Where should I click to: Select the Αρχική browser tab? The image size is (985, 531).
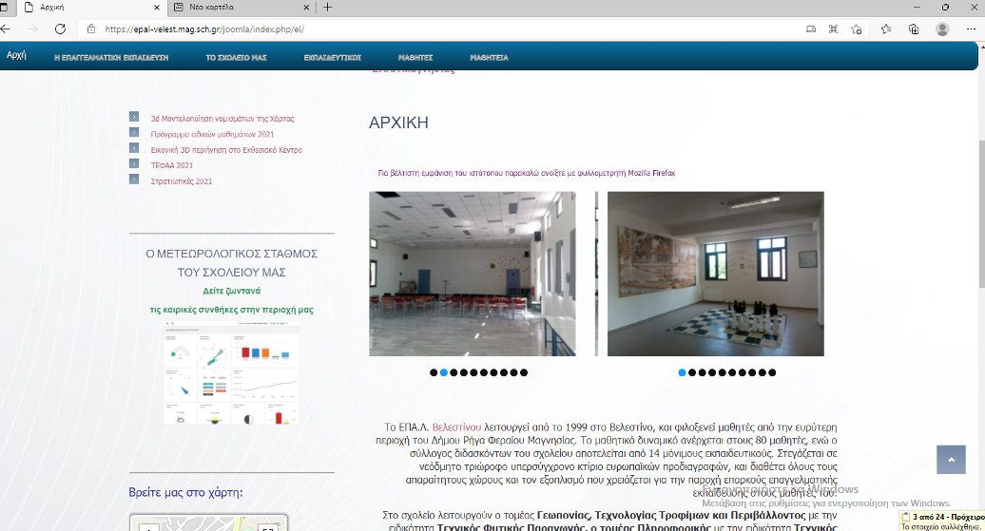[x=92, y=8]
